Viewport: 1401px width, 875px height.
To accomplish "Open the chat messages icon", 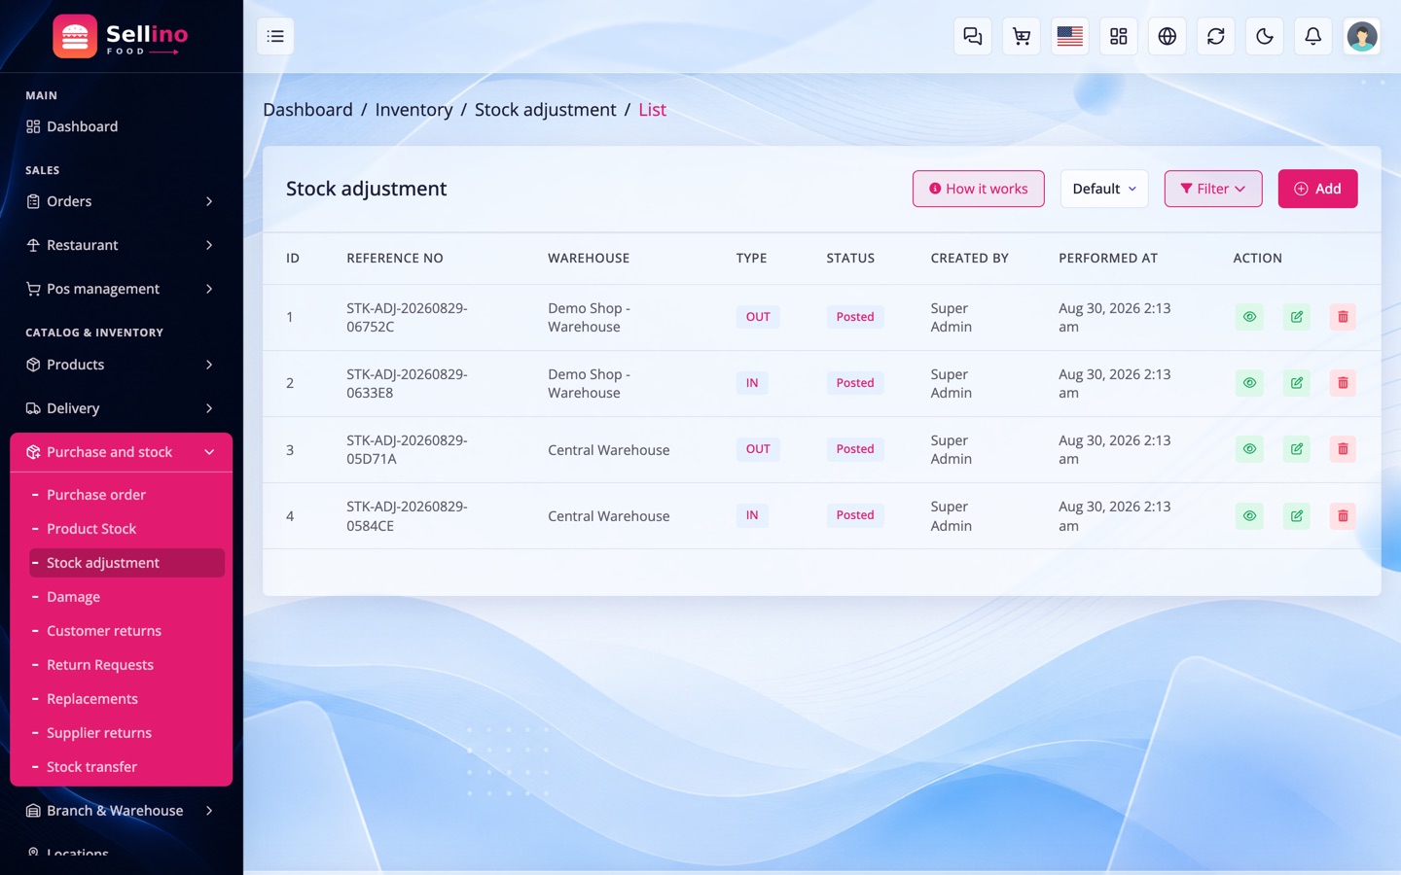I will [x=973, y=37].
